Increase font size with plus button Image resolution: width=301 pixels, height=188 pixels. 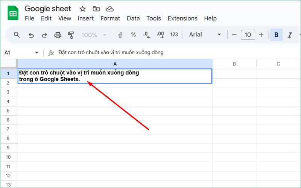pyautogui.click(x=261, y=35)
